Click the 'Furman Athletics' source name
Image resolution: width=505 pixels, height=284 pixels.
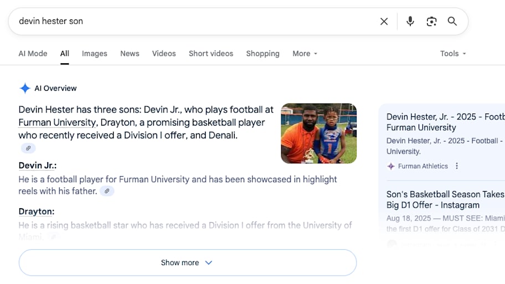423,166
